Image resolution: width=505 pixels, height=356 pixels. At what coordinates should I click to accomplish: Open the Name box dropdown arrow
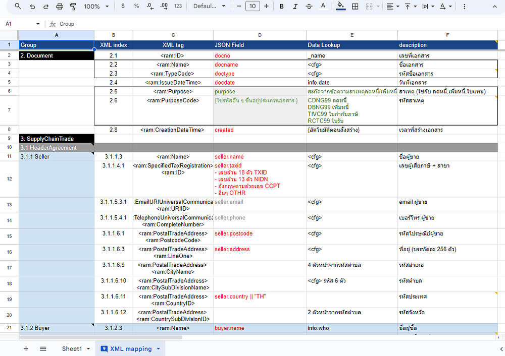click(x=38, y=24)
